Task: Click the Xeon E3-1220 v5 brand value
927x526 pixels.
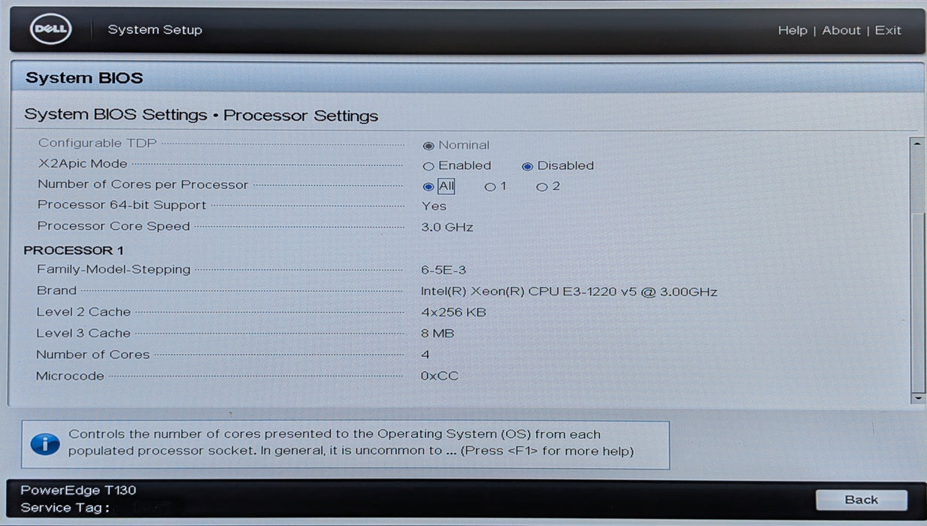Action: pos(569,292)
